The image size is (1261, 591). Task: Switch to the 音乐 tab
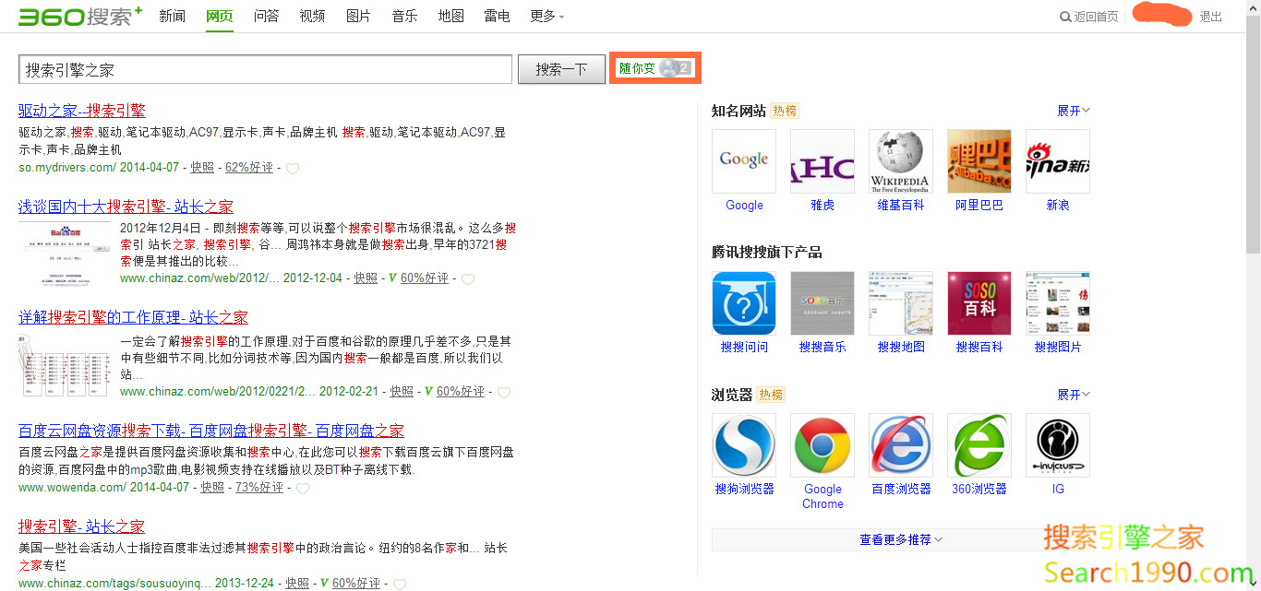[405, 16]
